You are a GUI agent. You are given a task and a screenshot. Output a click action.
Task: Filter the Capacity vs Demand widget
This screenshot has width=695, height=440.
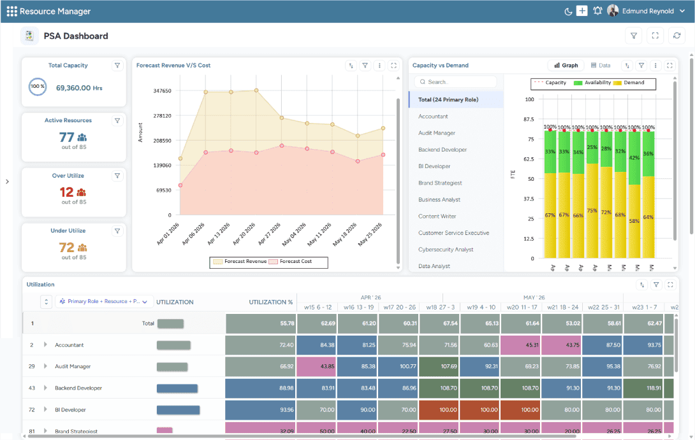[x=641, y=66]
